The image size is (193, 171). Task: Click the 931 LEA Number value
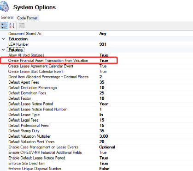[x=103, y=44]
